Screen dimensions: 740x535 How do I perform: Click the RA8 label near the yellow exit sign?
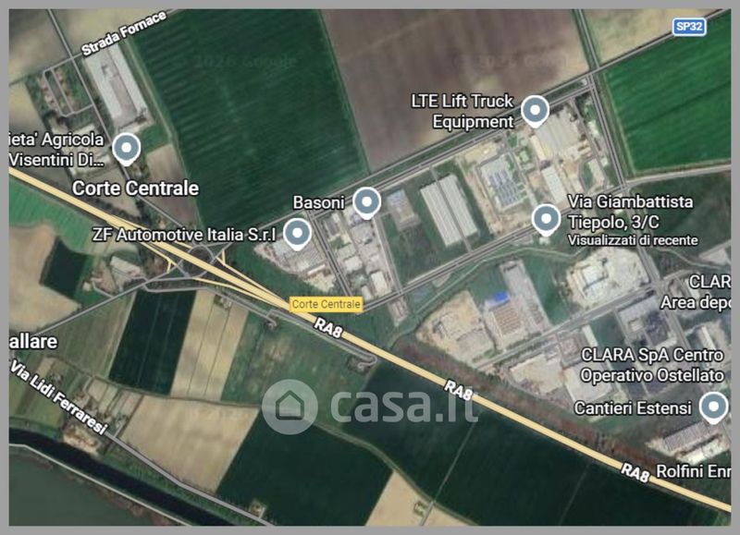(x=328, y=328)
